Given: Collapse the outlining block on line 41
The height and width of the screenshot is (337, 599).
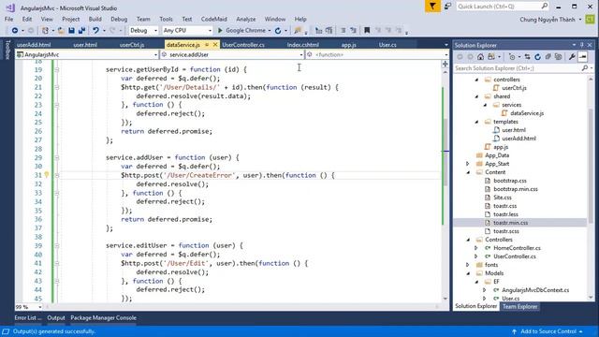Looking at the screenshot, I should pyautogui.click(x=56, y=263).
